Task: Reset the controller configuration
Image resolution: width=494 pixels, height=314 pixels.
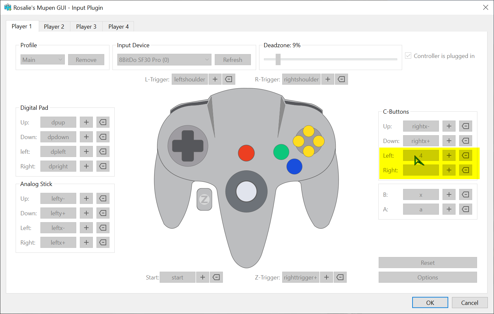Action: tap(427, 263)
